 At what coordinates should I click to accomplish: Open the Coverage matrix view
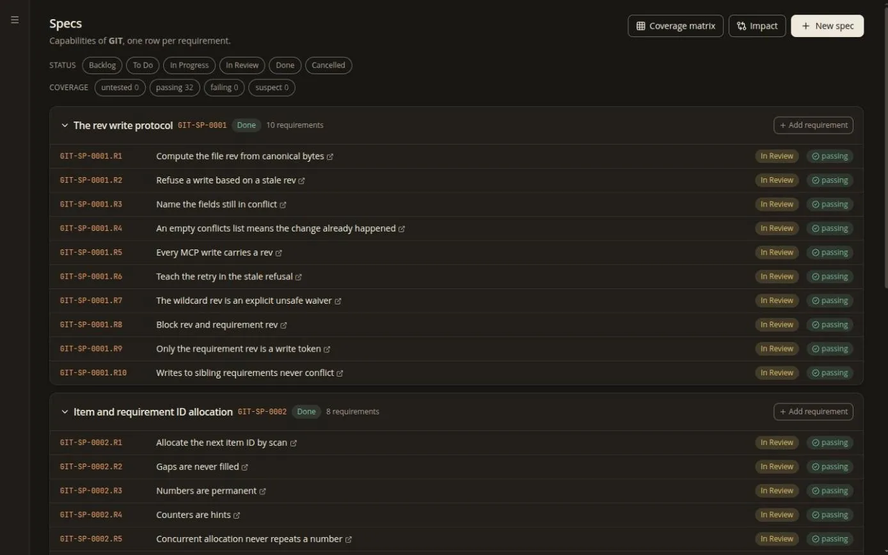click(x=676, y=26)
